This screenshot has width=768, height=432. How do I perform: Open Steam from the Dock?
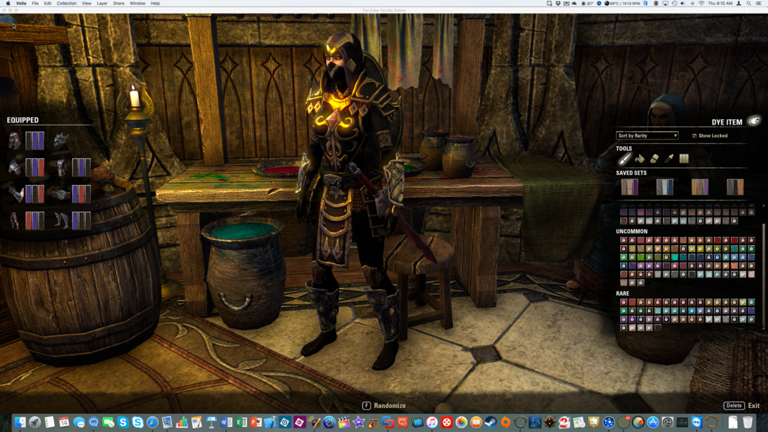click(x=490, y=422)
